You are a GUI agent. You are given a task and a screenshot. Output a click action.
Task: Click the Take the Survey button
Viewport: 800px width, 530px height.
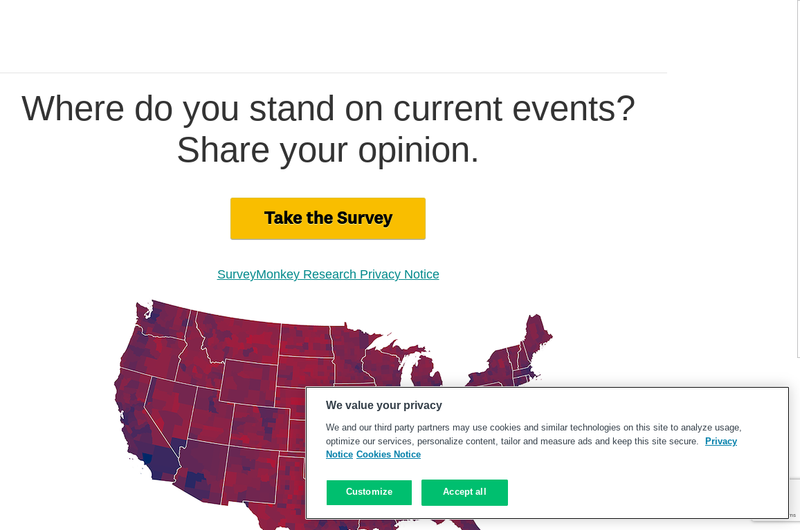(x=327, y=218)
